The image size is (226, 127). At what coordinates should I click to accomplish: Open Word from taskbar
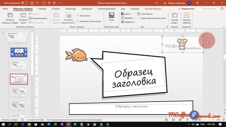pyautogui.click(x=49, y=124)
